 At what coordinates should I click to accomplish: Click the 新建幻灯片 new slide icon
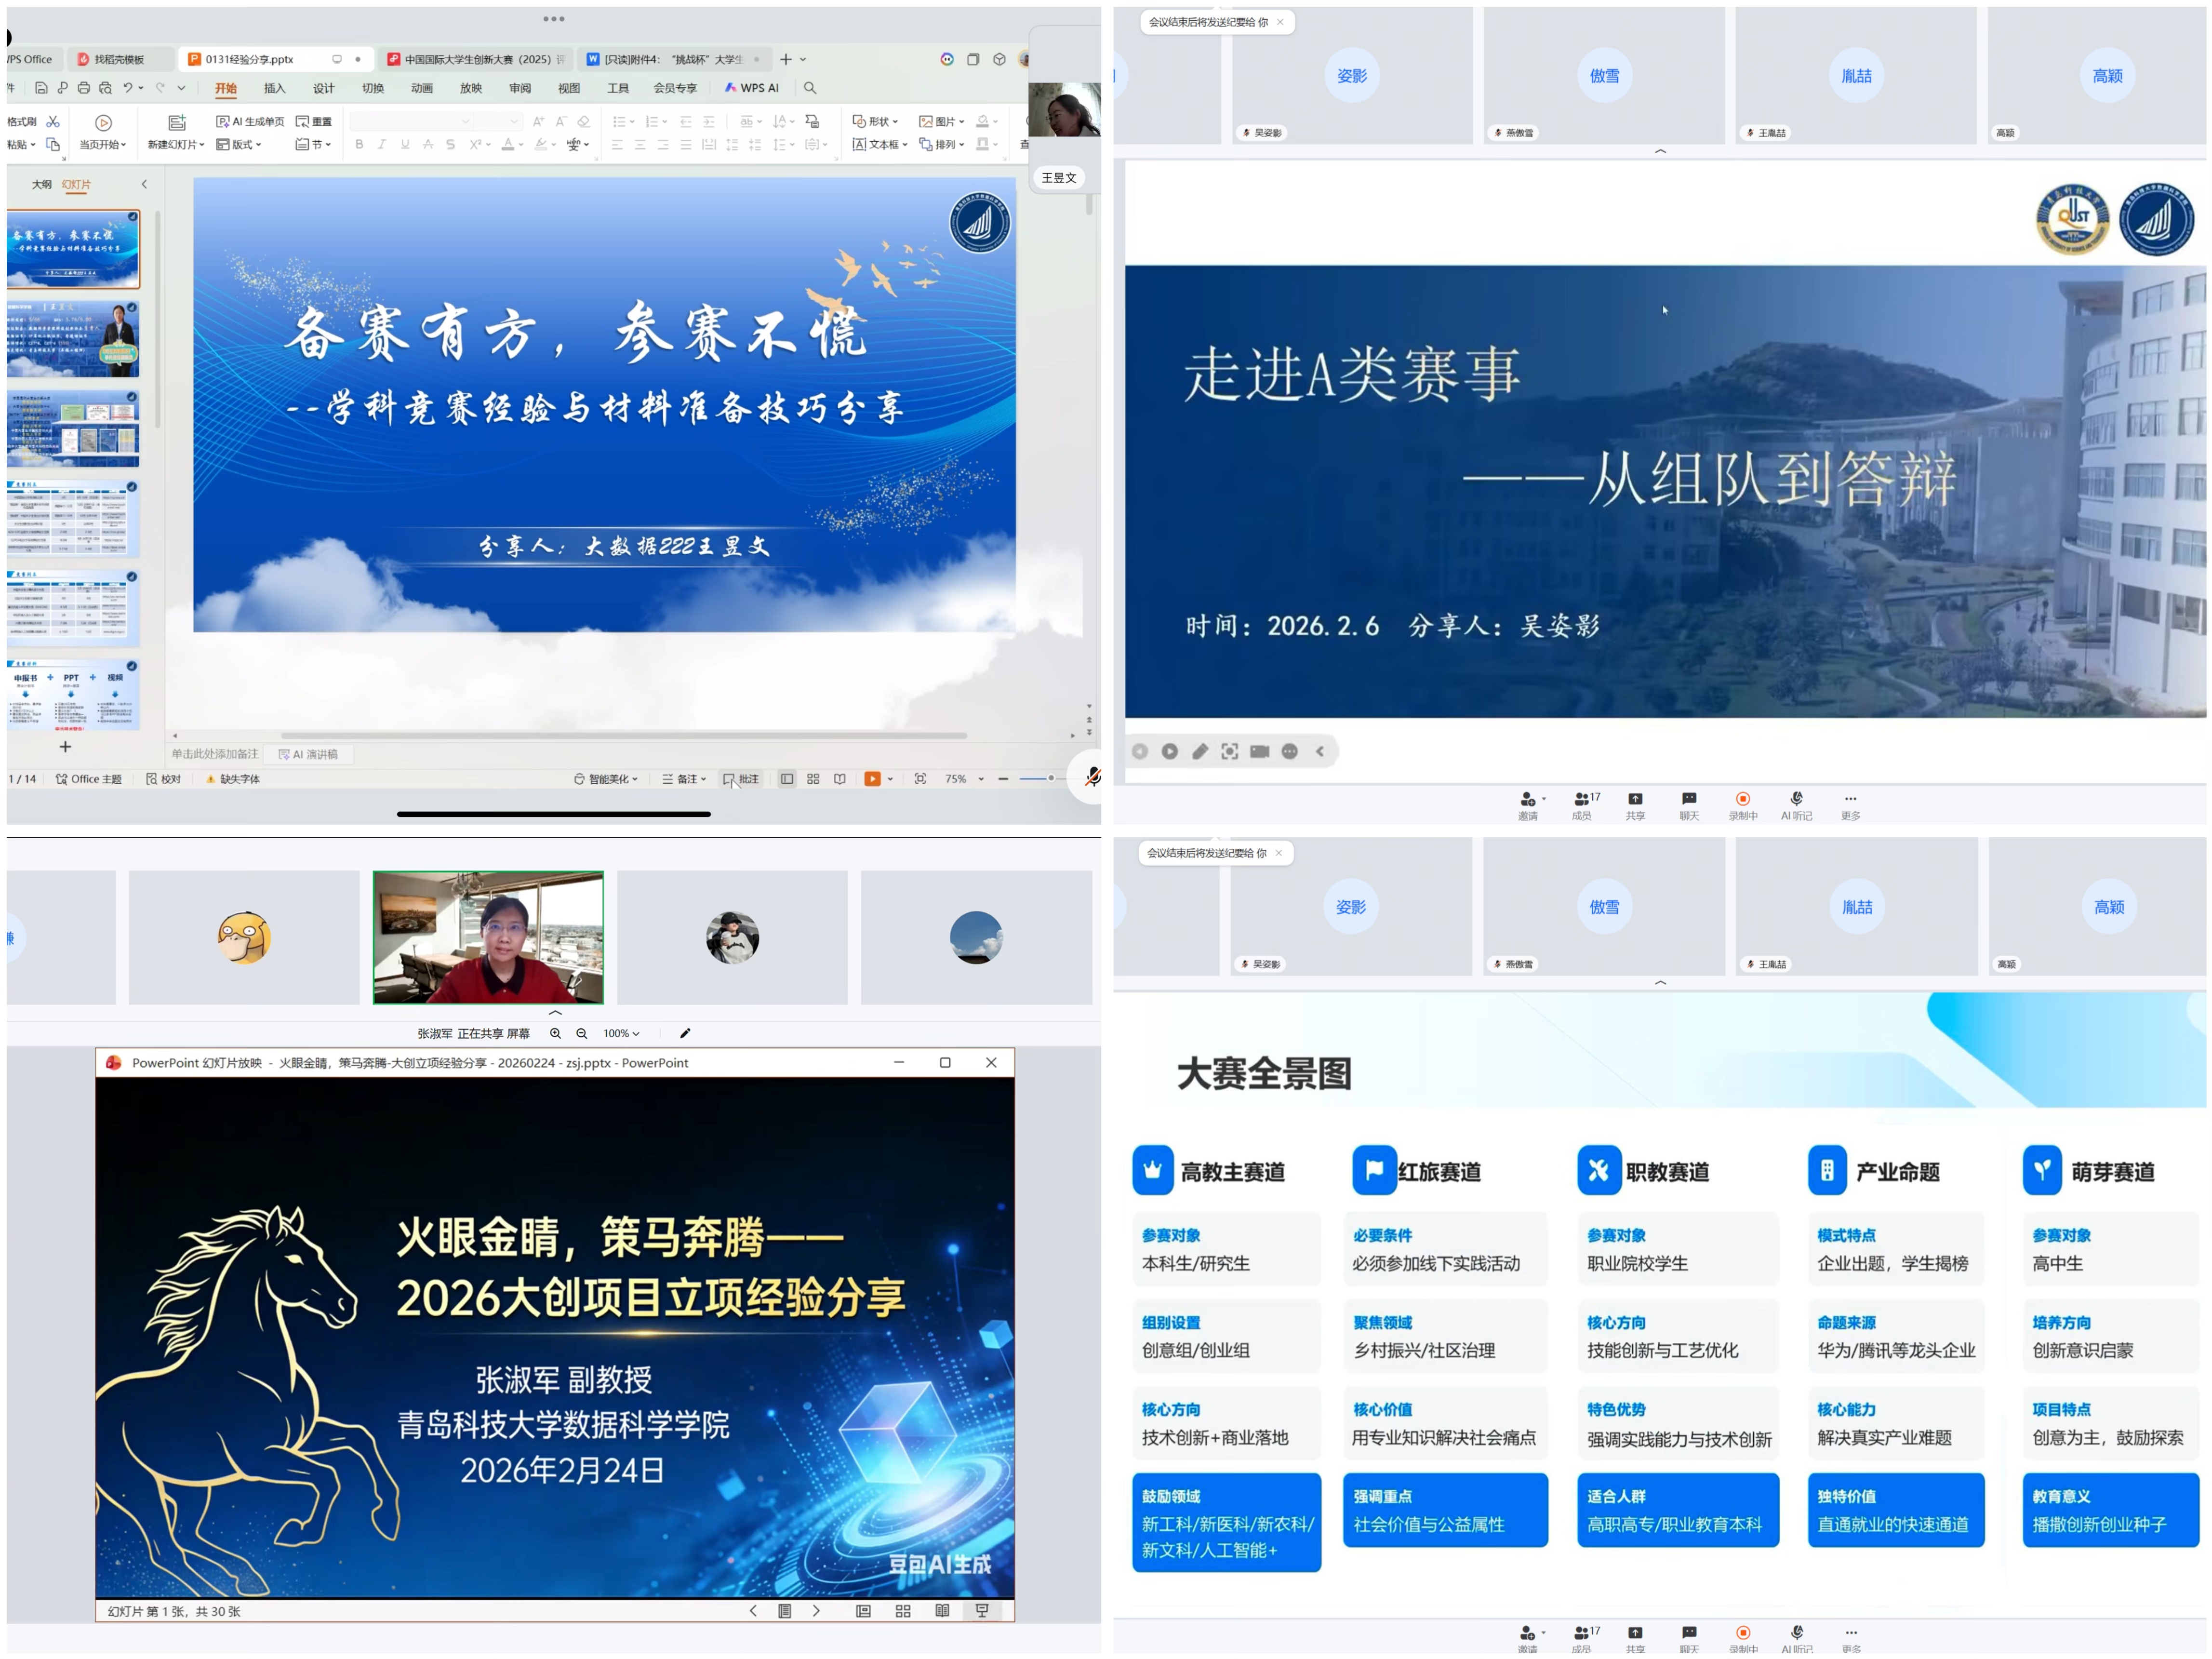coord(176,123)
